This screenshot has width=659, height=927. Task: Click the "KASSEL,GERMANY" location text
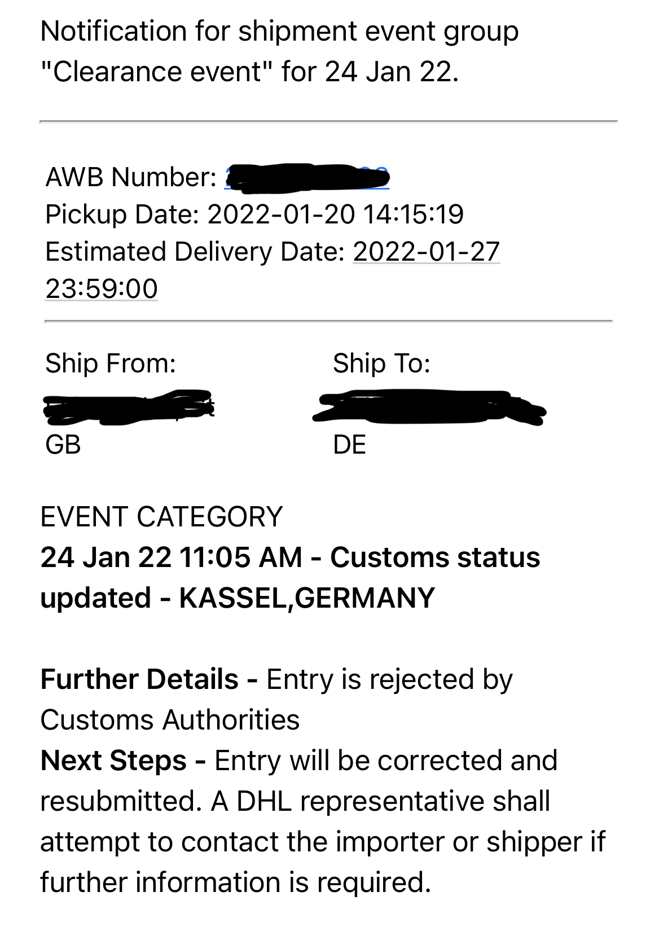pos(307,598)
